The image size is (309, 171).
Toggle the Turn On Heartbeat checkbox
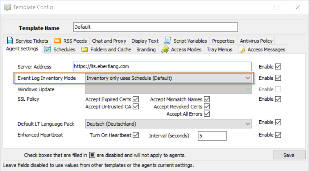tap(136, 135)
